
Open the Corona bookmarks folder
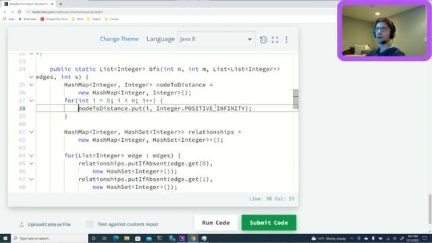111,19
